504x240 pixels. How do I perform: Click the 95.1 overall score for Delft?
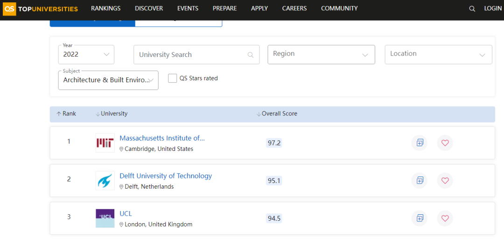[x=274, y=181]
